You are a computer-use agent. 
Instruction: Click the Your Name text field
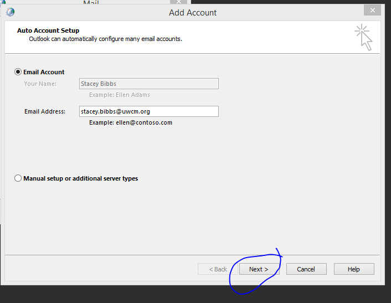[x=148, y=84]
